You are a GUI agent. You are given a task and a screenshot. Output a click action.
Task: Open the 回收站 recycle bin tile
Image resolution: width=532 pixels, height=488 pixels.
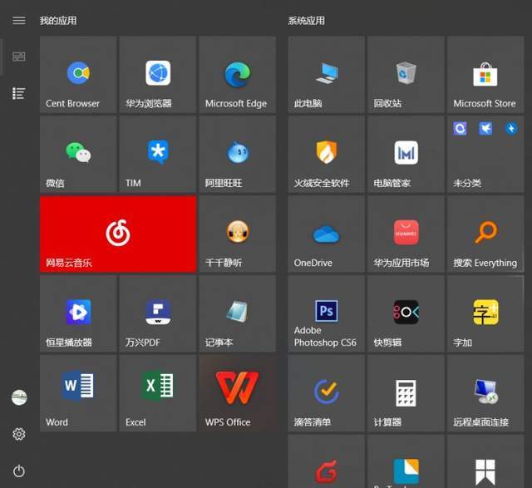[x=406, y=75]
